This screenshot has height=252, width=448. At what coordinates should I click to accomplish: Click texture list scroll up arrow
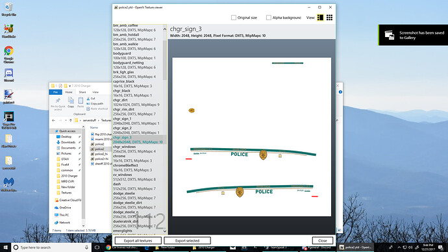(x=164, y=29)
